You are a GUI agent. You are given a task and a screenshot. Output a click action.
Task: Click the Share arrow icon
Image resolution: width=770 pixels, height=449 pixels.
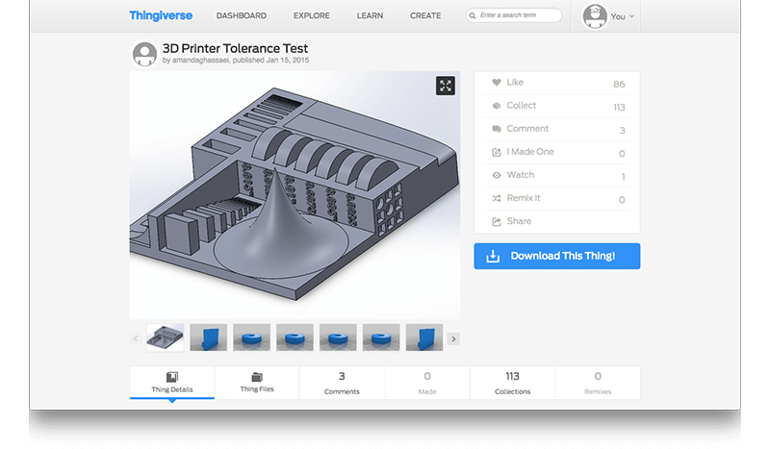[x=497, y=222]
